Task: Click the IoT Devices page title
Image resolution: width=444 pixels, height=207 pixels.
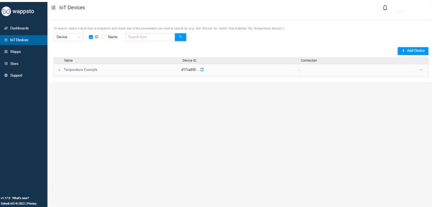Action: (72, 8)
